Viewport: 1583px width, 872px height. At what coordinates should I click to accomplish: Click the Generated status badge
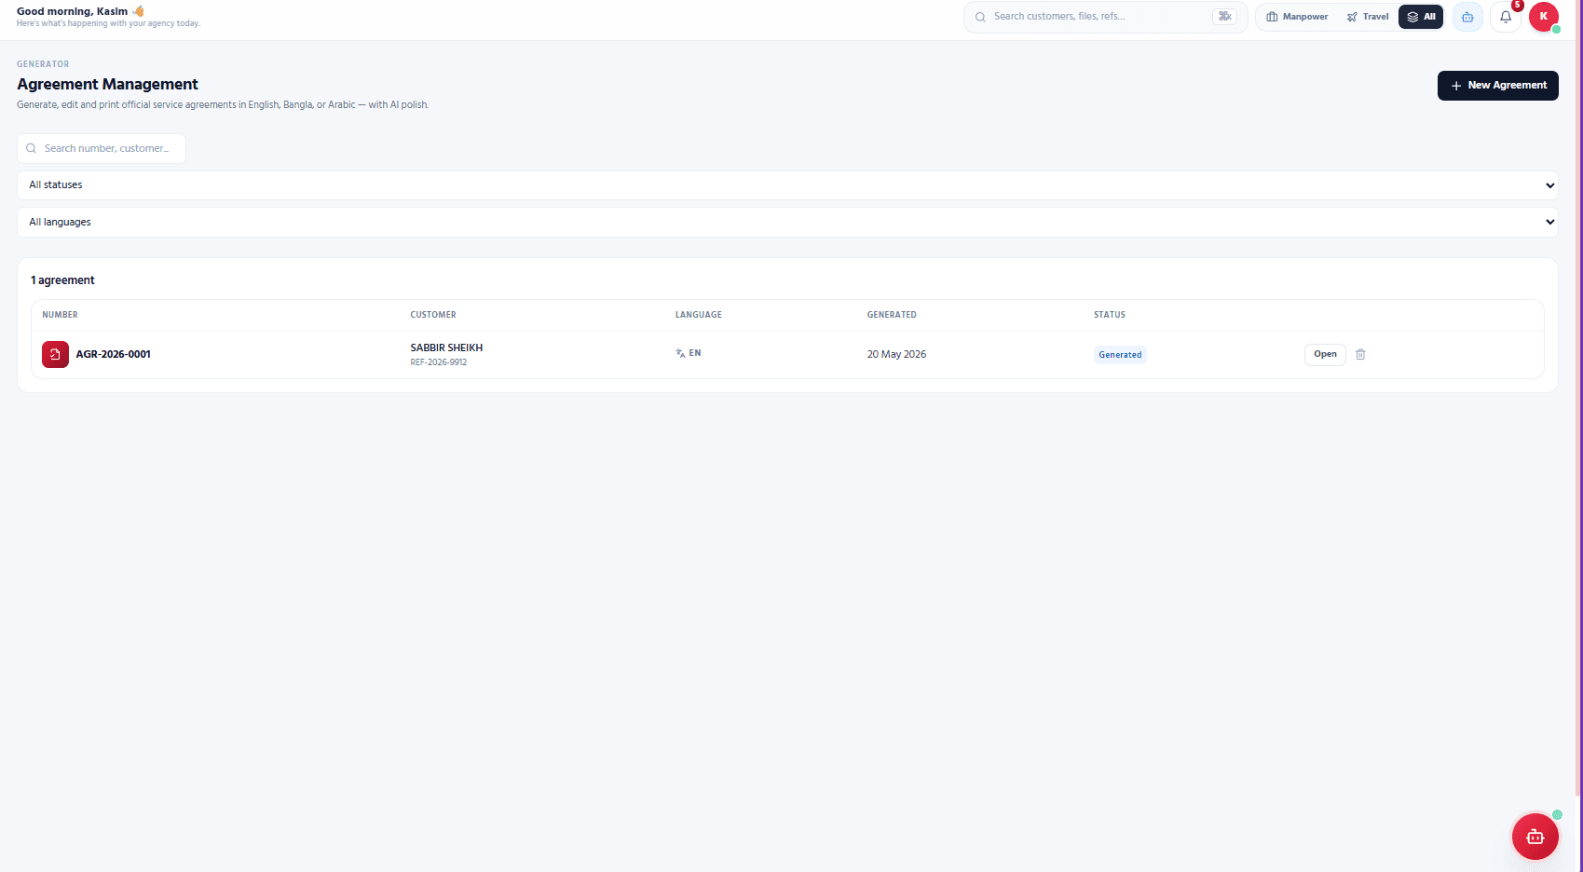pos(1120,355)
